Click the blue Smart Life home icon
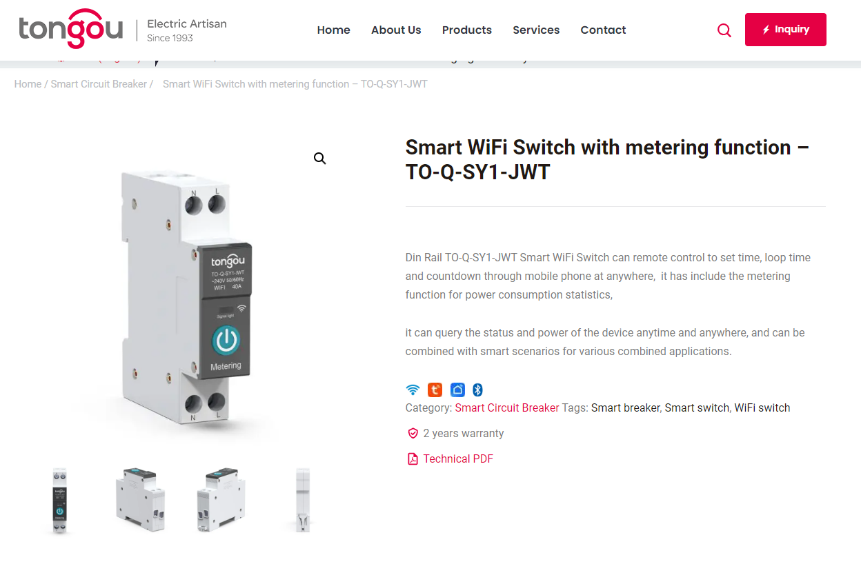This screenshot has width=861, height=584. pyautogui.click(x=457, y=390)
